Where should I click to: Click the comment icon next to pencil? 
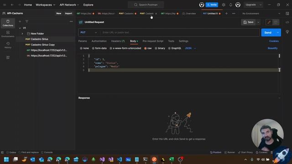point(276,22)
